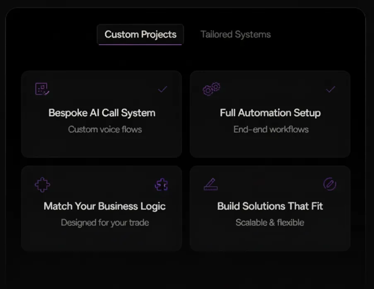Viewport: 374px width, 289px height.
Task: Click the Bespoke AI Call System icon
Action: tap(42, 89)
